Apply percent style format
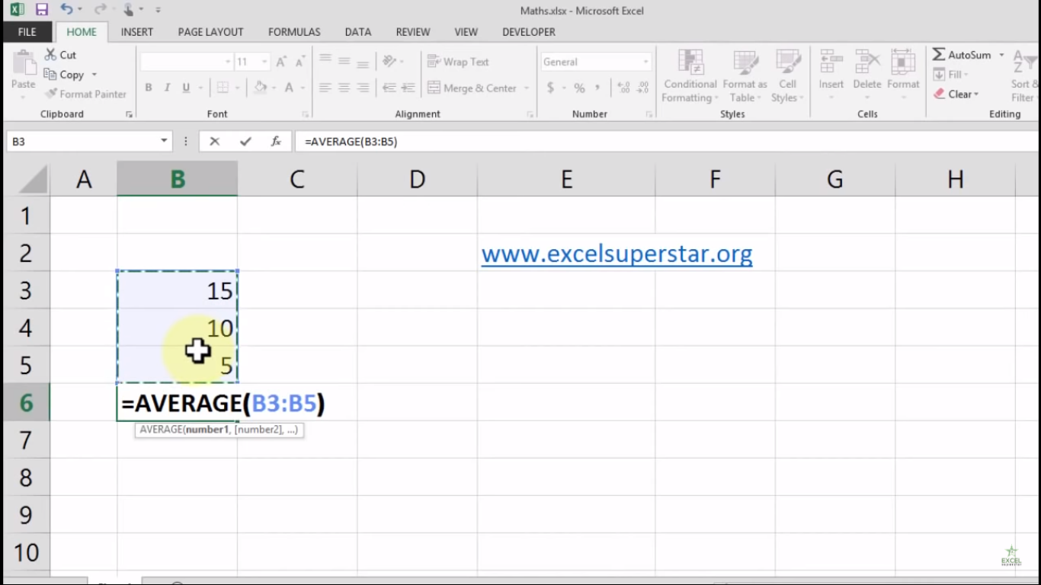 [x=579, y=88]
